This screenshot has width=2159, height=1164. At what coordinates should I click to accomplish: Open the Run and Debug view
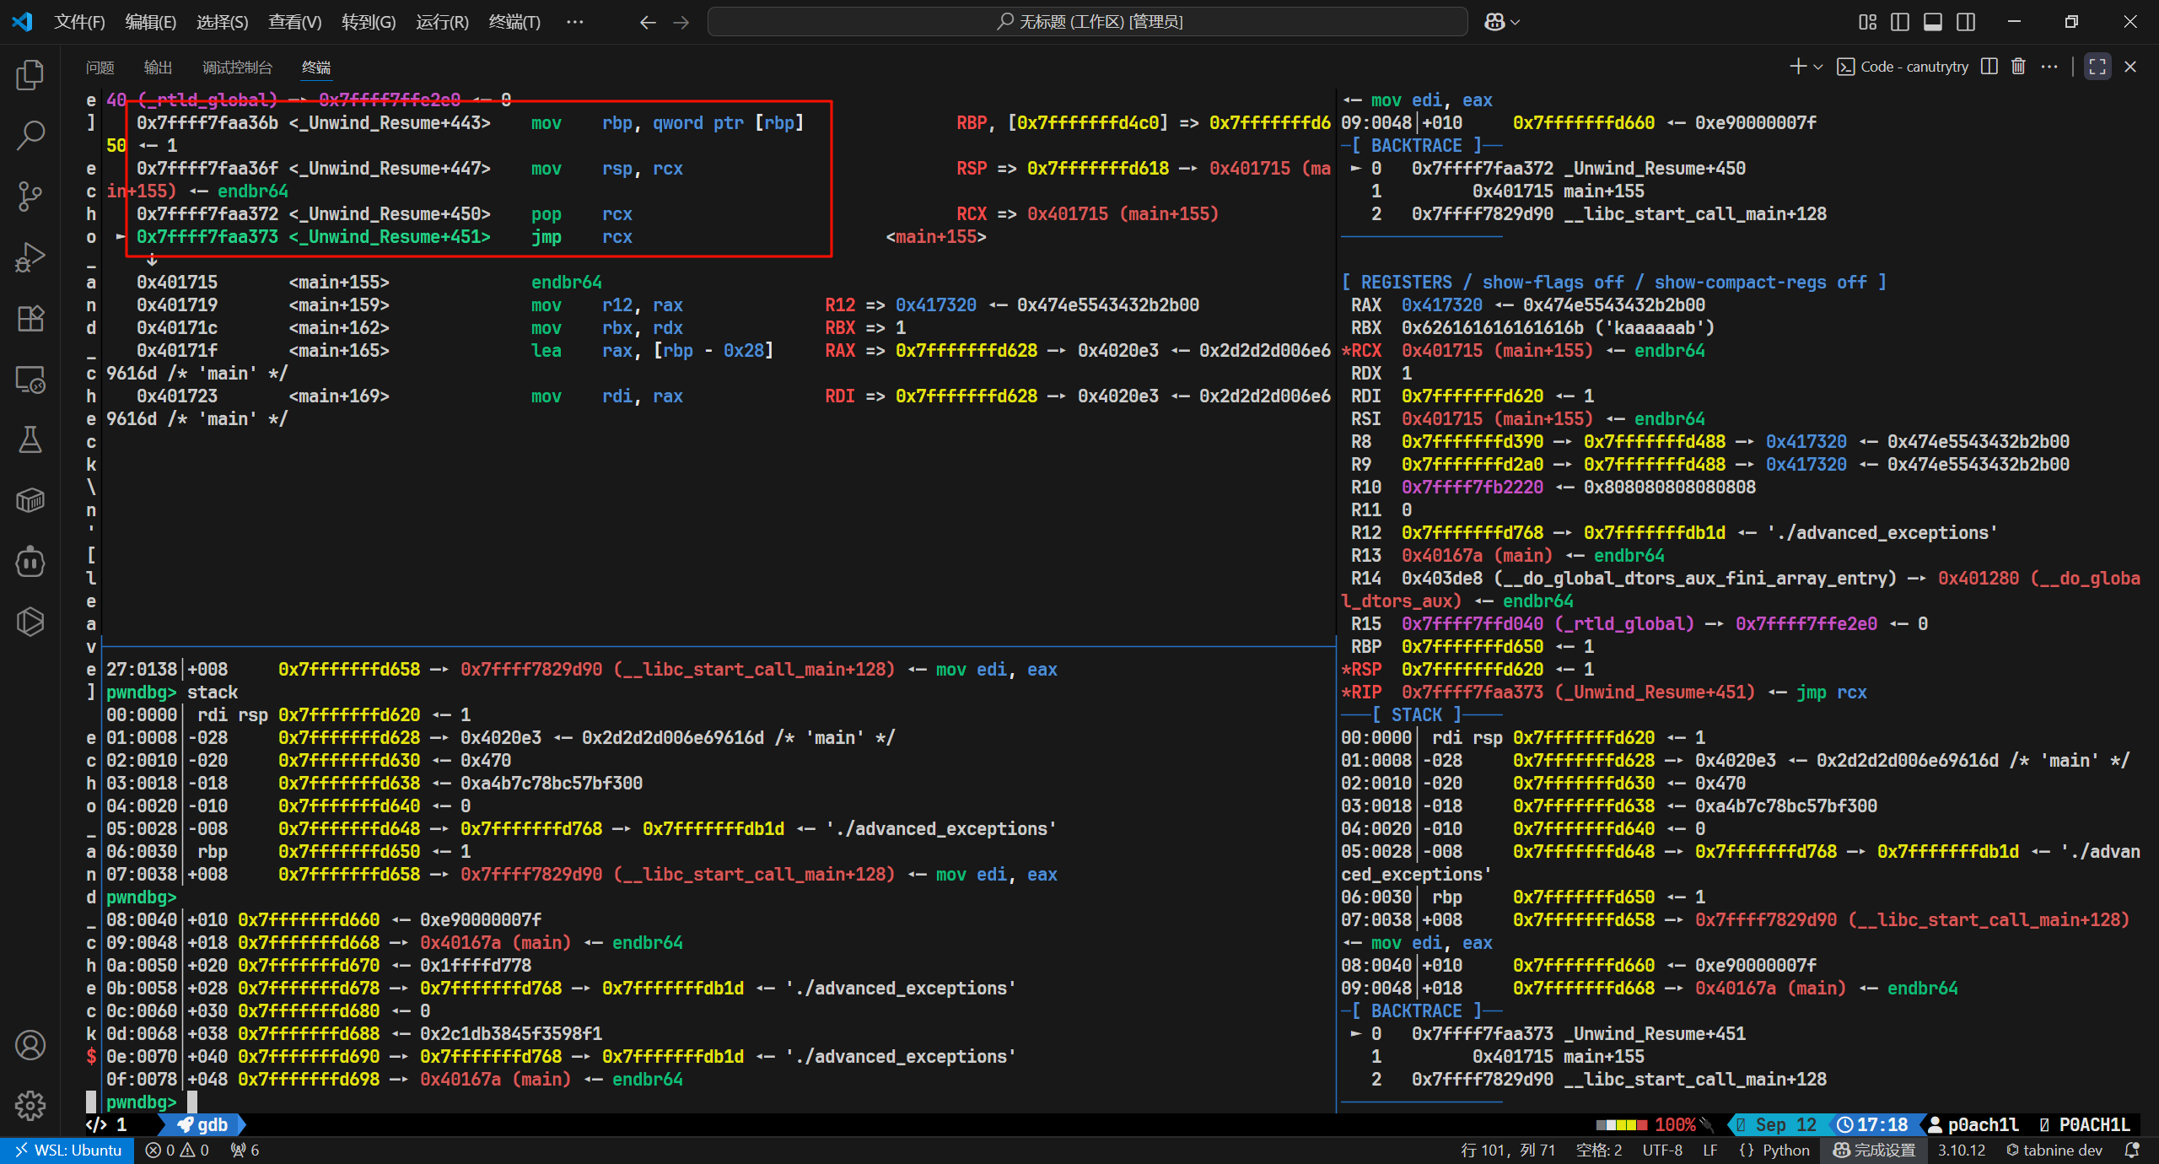pyautogui.click(x=30, y=257)
